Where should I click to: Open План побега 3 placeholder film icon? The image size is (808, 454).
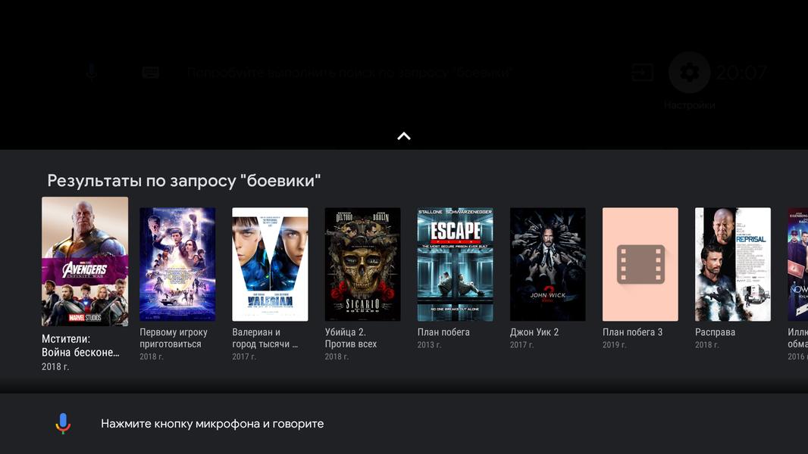coord(640,264)
